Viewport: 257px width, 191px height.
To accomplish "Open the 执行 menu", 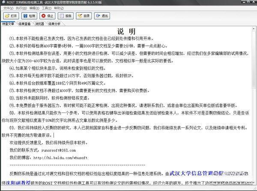I will (21, 8).
